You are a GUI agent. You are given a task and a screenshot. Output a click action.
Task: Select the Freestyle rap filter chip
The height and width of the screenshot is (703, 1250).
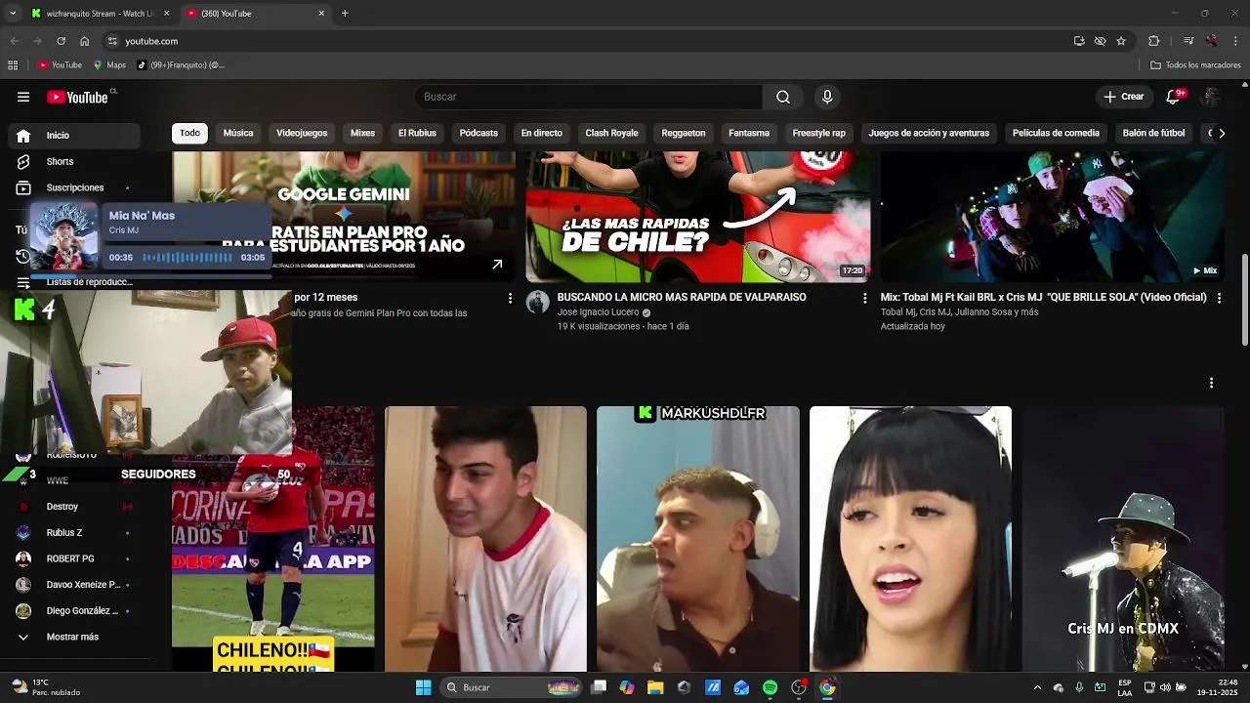[x=818, y=133]
